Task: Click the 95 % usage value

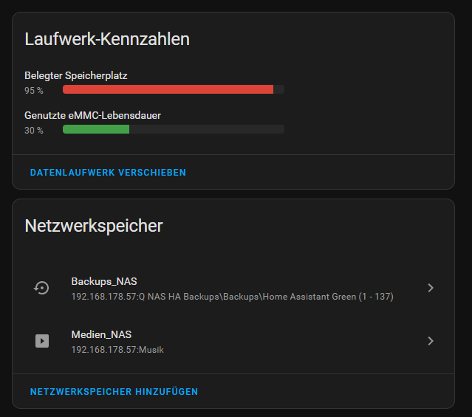Action: [x=34, y=91]
